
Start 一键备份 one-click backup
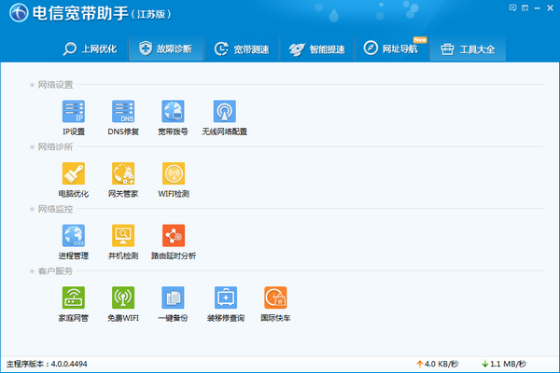click(173, 298)
